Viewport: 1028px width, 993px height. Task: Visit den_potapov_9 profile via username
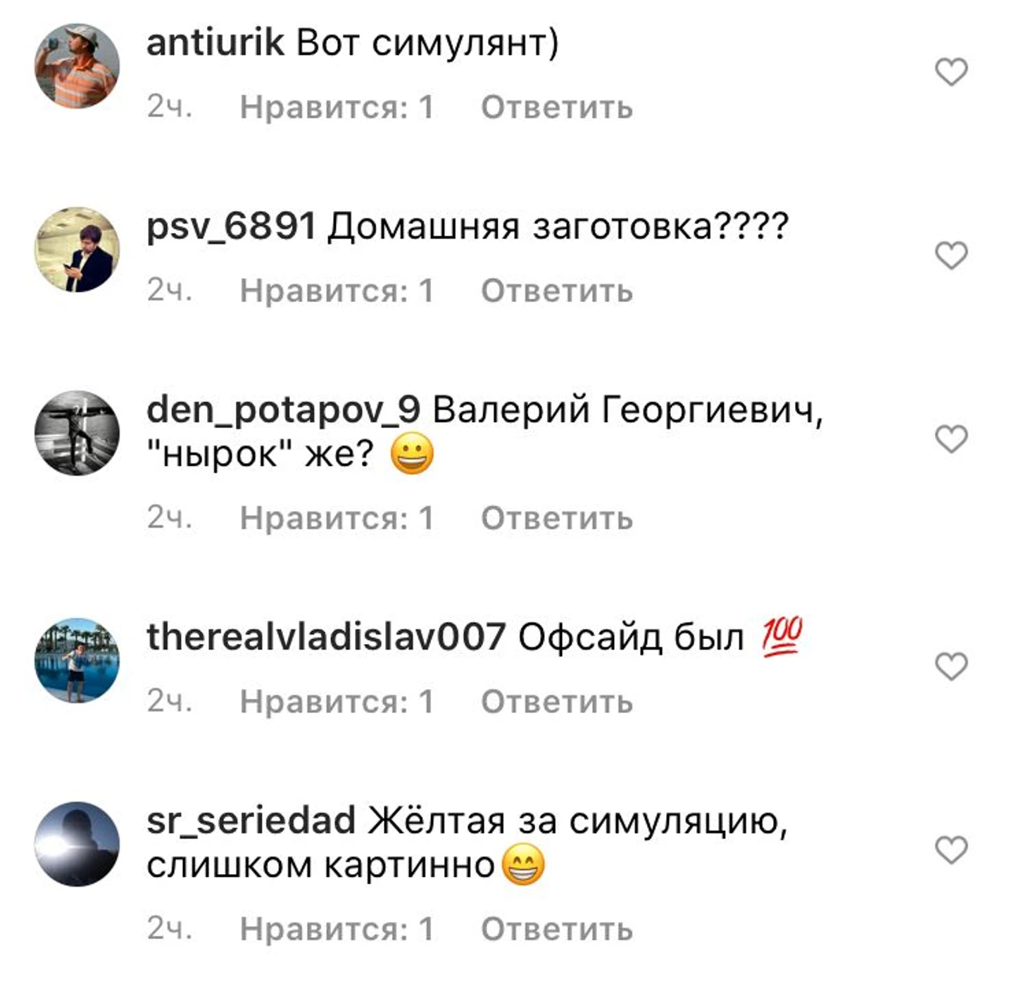283,410
